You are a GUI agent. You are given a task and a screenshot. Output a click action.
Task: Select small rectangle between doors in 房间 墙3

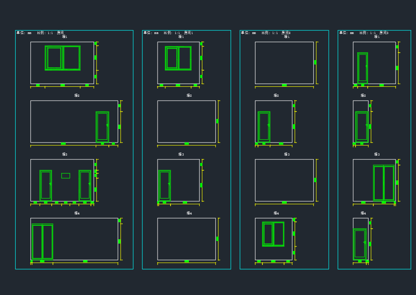65,176
